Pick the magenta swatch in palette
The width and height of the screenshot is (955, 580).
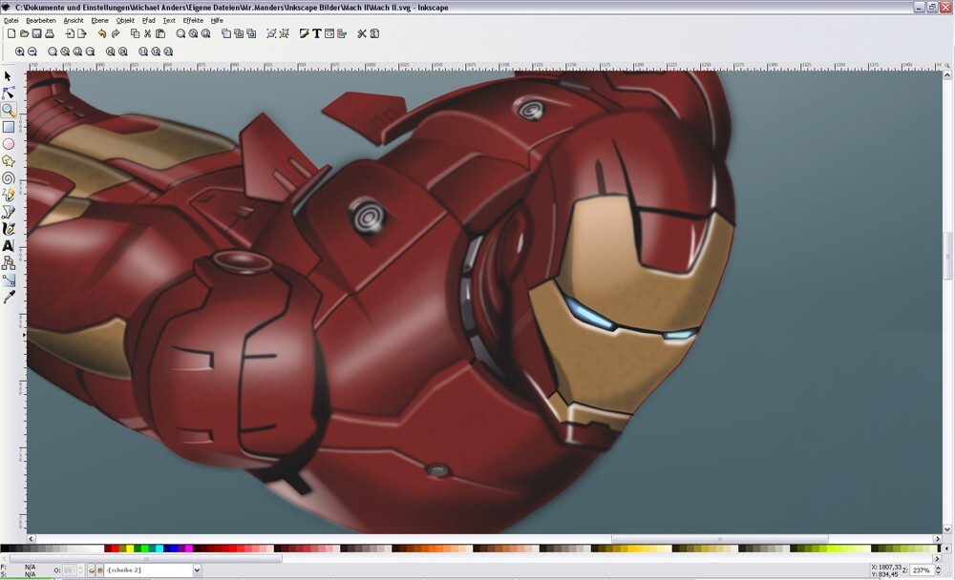(x=189, y=549)
